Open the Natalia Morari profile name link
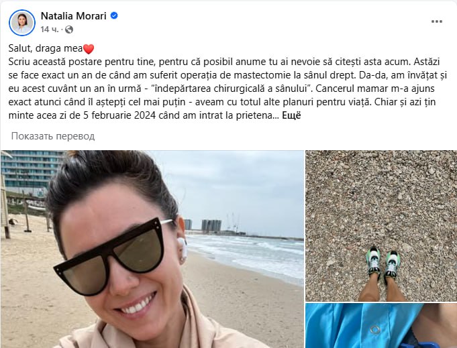This screenshot has width=457, height=348. click(x=73, y=15)
